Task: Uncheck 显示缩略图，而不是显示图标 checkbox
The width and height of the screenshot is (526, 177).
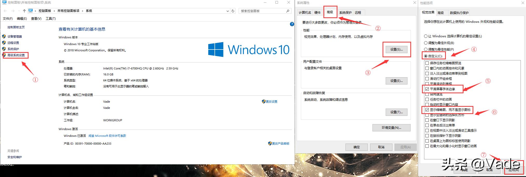Action: 427,110
